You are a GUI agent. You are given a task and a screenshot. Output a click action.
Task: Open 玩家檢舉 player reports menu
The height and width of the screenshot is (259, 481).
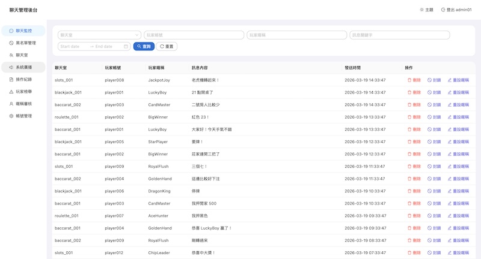pyautogui.click(x=23, y=92)
